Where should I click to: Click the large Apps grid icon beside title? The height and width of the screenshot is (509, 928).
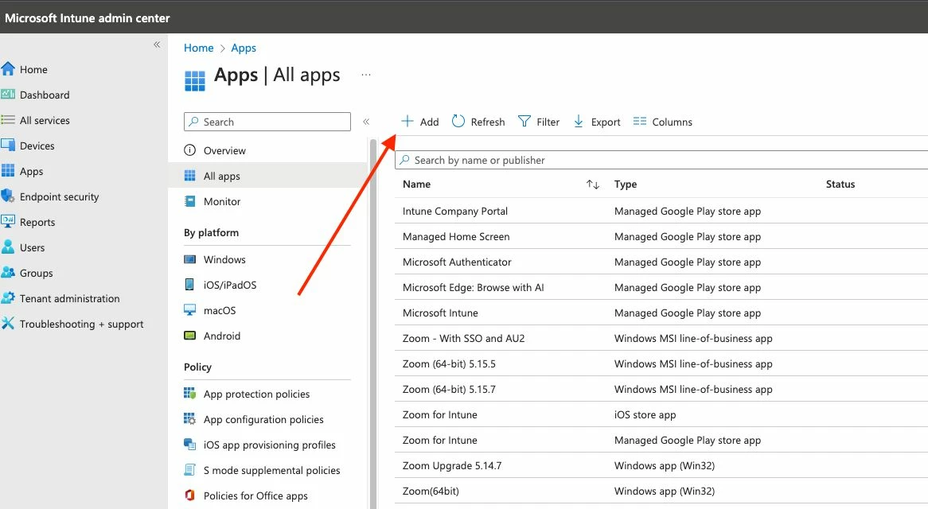(195, 81)
